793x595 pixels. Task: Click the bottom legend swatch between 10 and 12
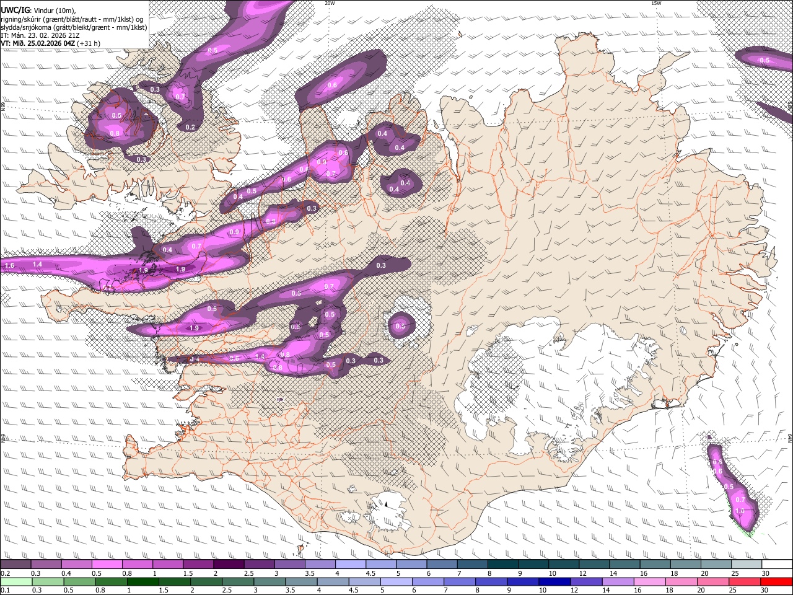(x=554, y=581)
